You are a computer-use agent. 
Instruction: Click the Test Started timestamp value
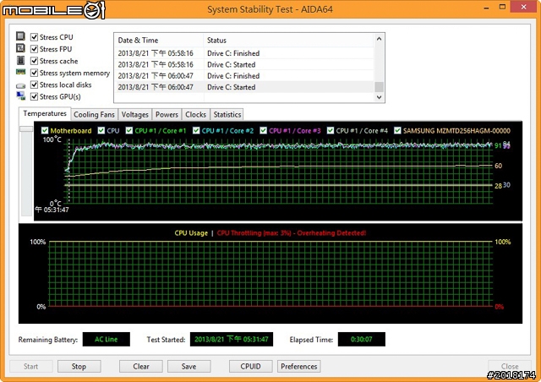(232, 339)
